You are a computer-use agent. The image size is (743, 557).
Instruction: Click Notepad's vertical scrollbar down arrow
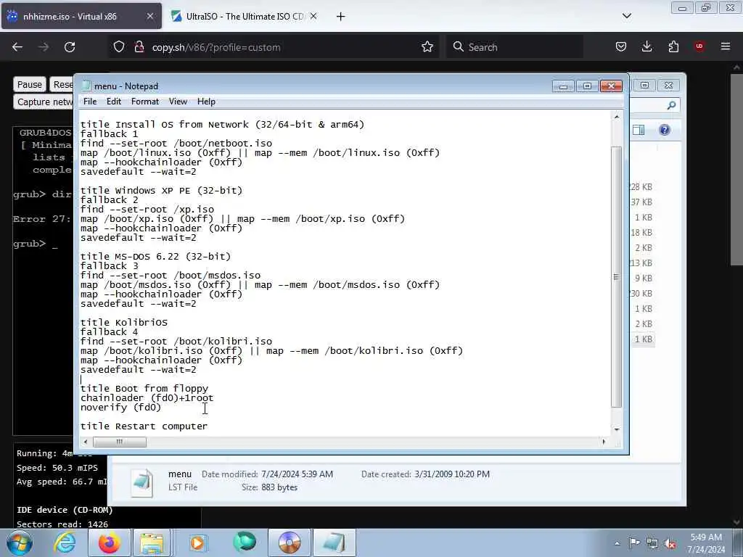point(617,429)
